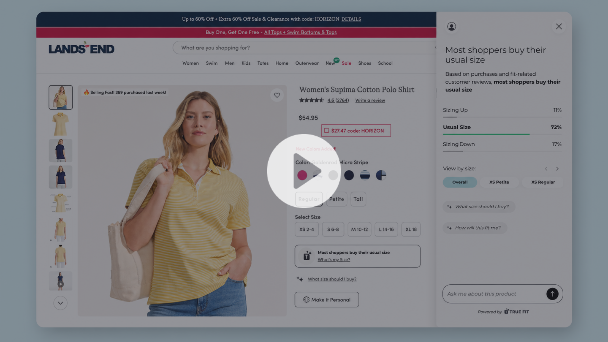This screenshot has height=342, width=608.
Task: Show previous sizes with left arrow
Action: click(546, 169)
